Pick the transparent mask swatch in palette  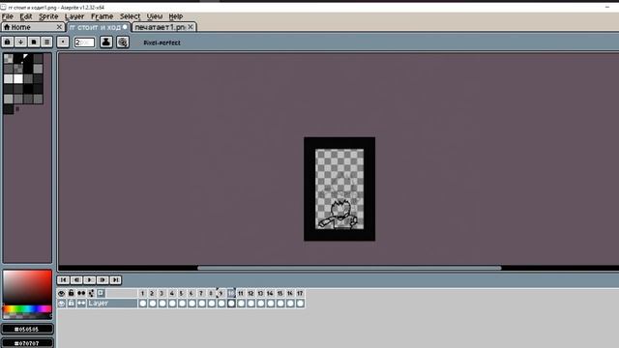[x=9, y=59]
